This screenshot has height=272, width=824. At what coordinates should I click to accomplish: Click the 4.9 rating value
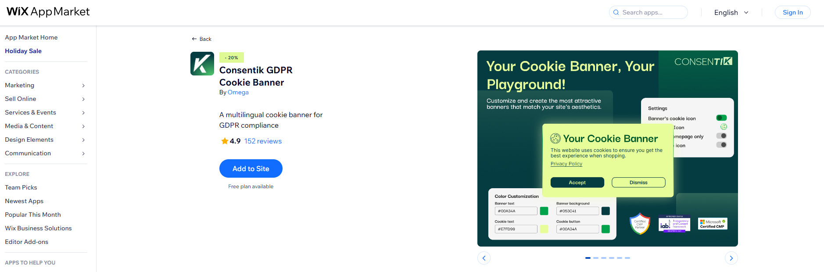click(x=235, y=141)
